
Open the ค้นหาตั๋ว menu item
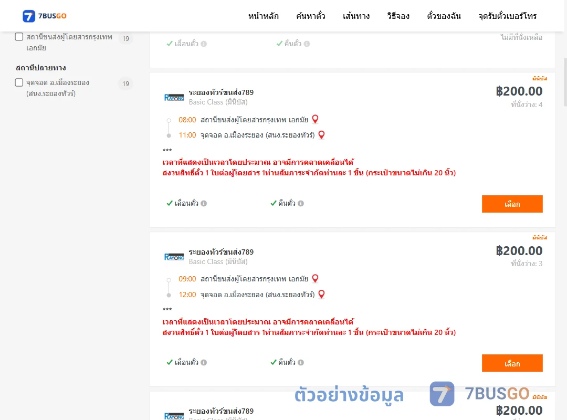[x=311, y=16]
